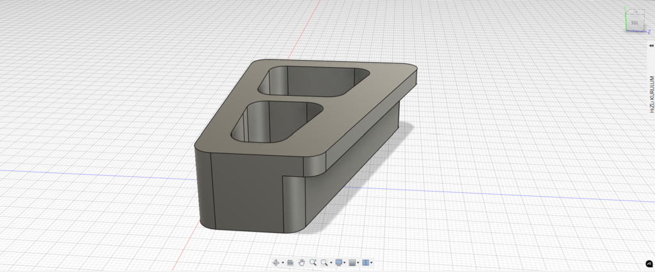655x272 pixels.
Task: Expand the Viewports dropdown arrow
Action: tap(372, 263)
